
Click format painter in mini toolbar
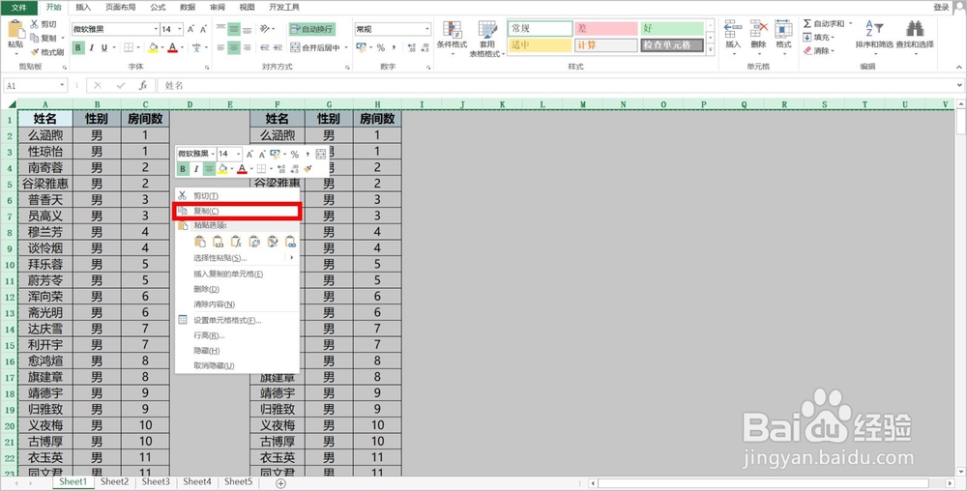[308, 169]
